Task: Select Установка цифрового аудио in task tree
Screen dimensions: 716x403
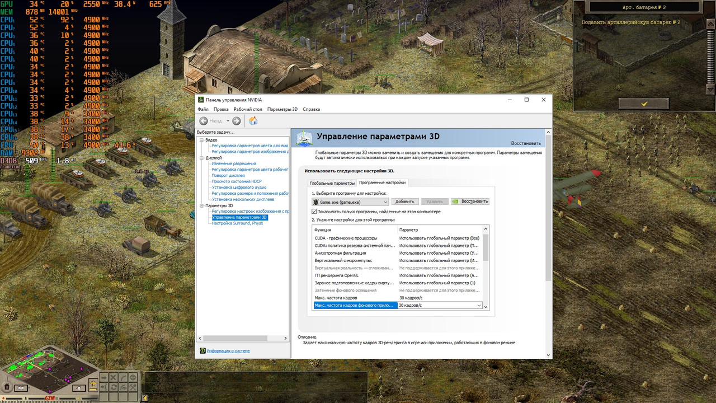Action: click(x=239, y=188)
